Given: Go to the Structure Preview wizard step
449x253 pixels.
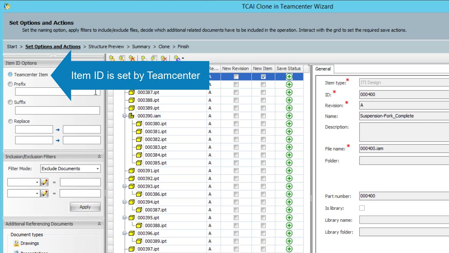Looking at the screenshot, I should pos(106,46).
